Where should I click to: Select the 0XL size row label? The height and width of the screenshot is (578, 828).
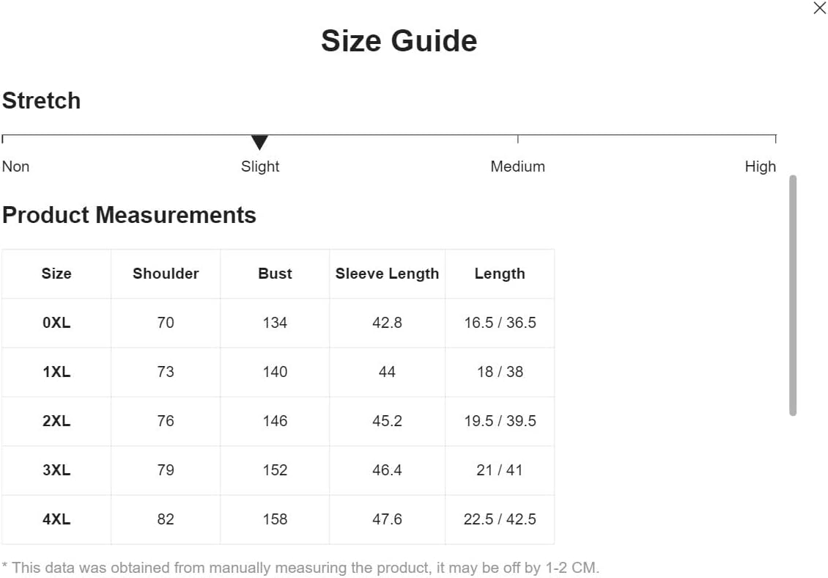click(56, 323)
